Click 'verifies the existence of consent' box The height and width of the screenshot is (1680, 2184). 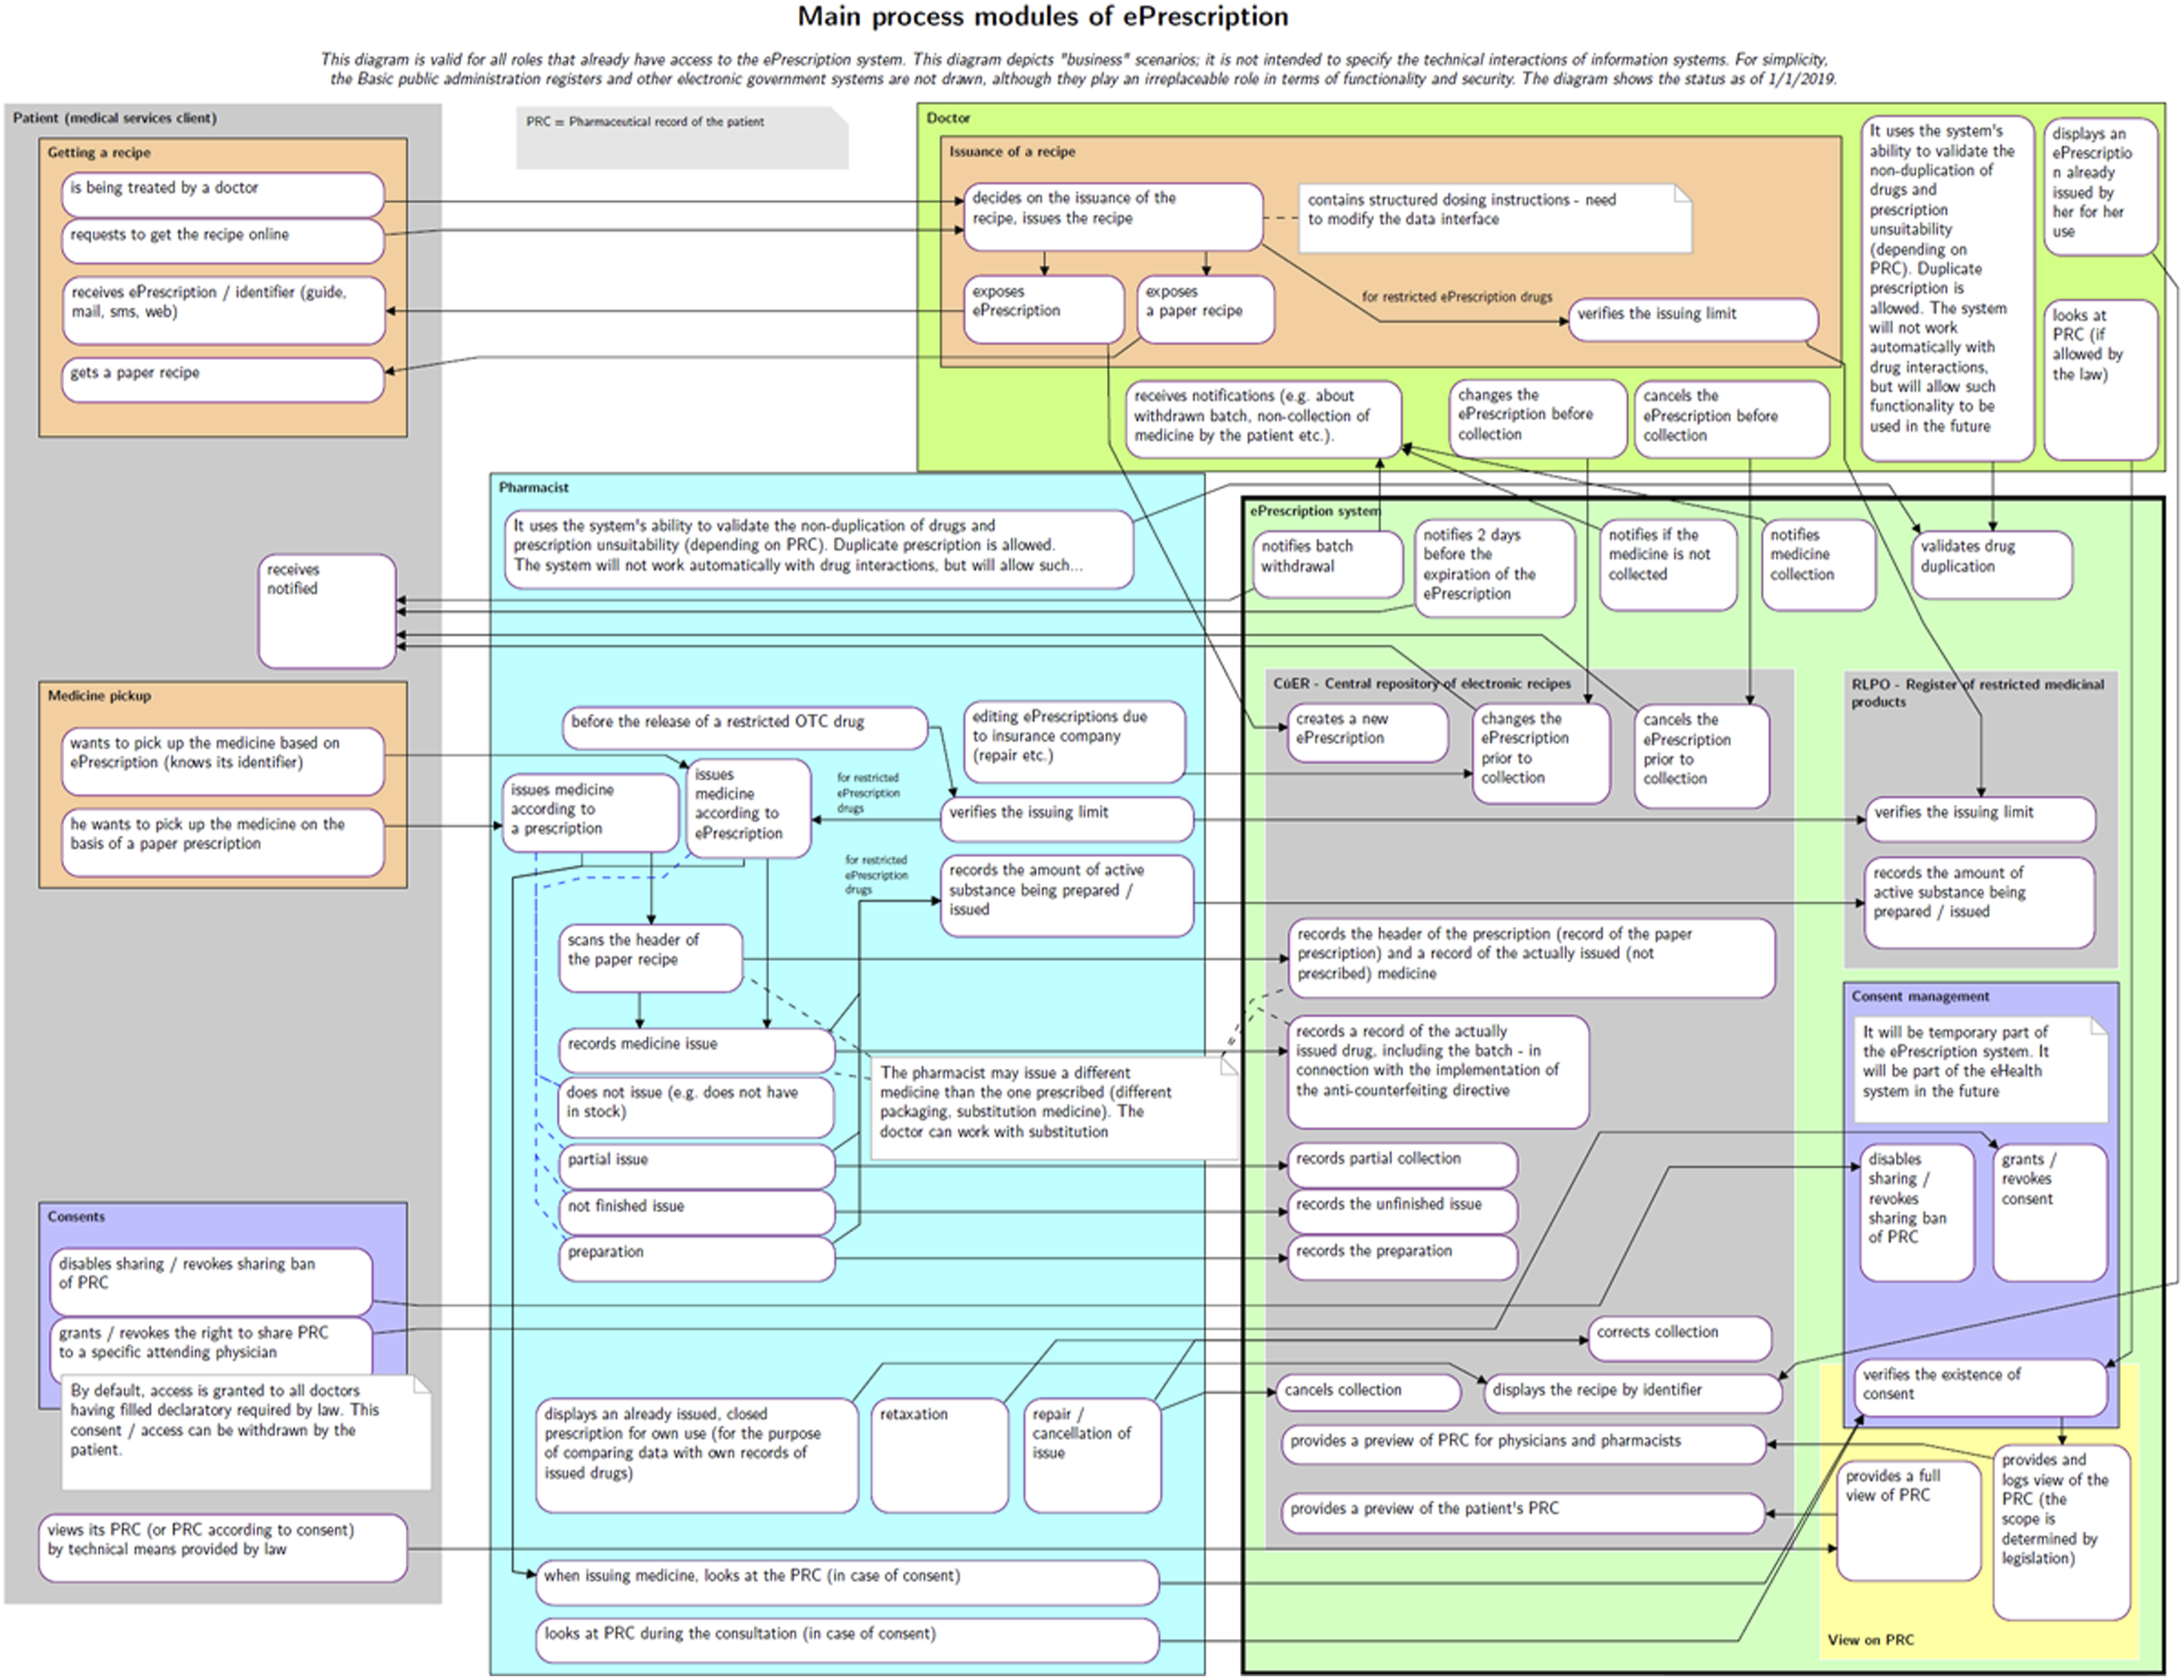1979,1388
